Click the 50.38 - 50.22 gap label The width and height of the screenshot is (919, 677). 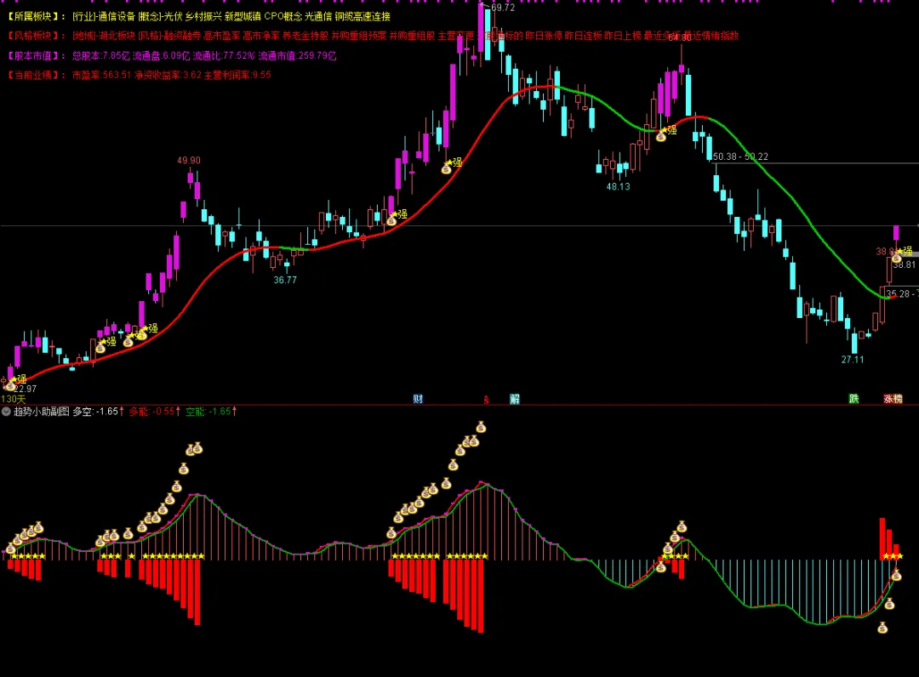(740, 156)
